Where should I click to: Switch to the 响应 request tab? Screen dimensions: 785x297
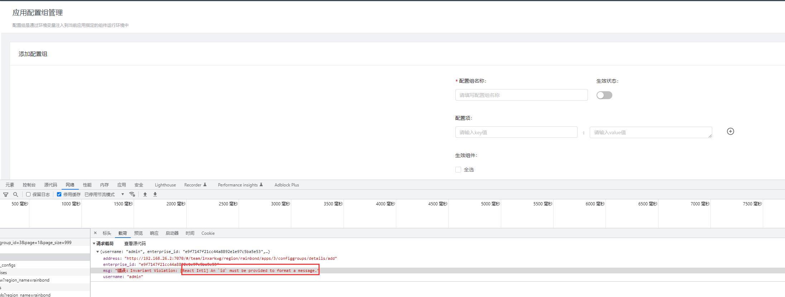154,233
